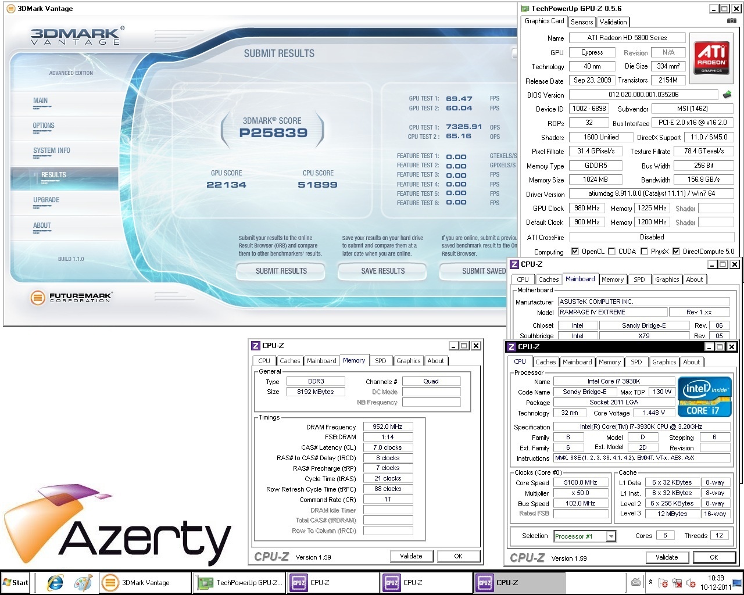Click the network disconnected tray icon
Viewport: 744px width, 595px height.
677,583
